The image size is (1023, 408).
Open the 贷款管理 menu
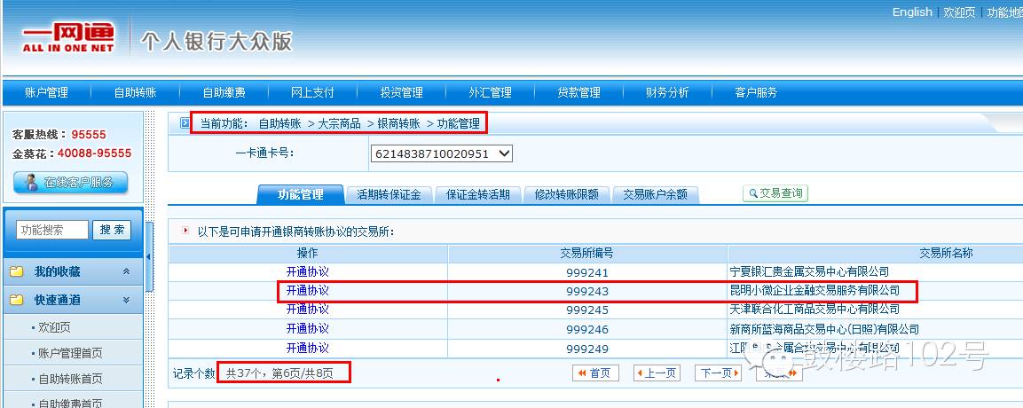pos(578,92)
